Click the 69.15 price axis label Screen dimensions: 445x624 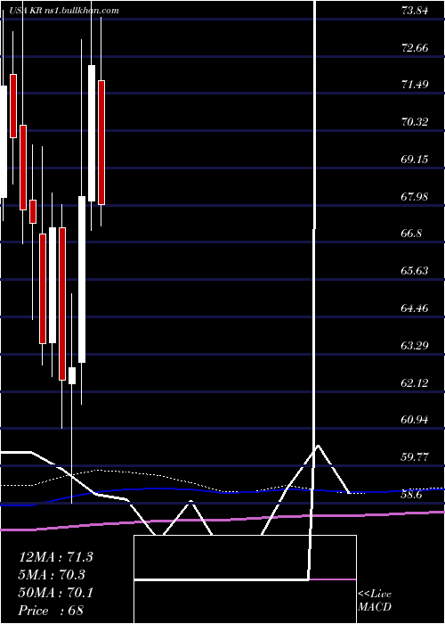click(x=415, y=160)
